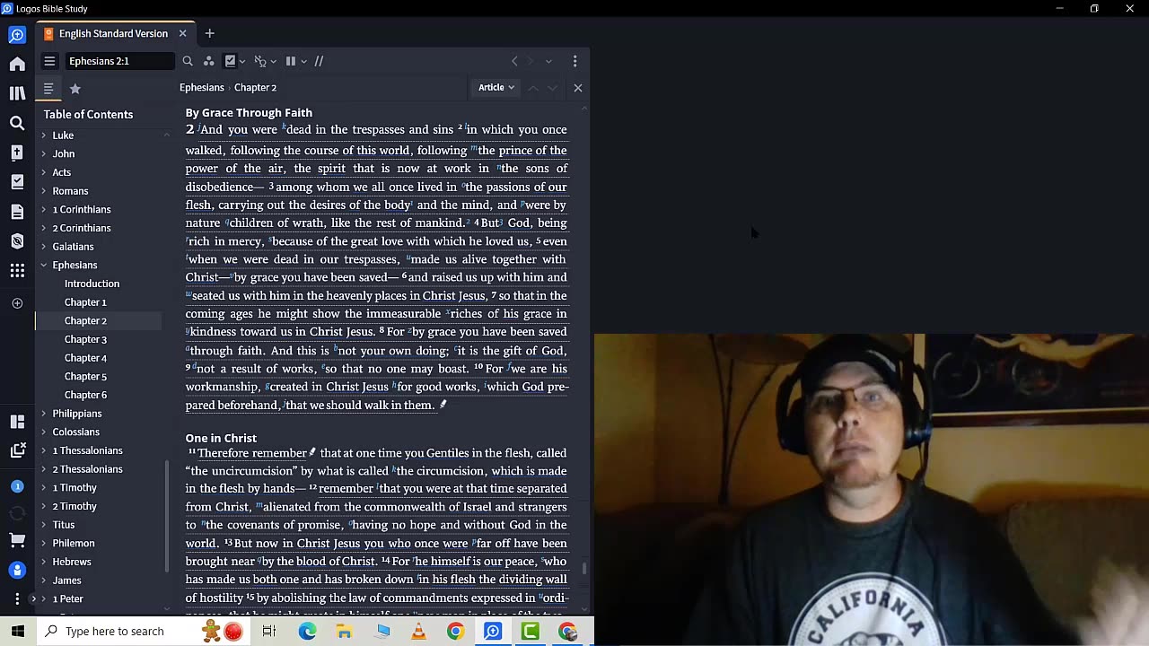This screenshot has width=1149, height=646.
Task: Close the English Standard Version tab
Action: 182,33
